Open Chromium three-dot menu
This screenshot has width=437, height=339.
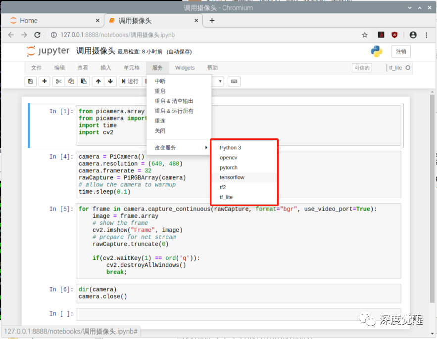point(427,35)
